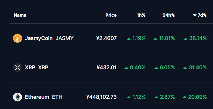Click the ETH ticker symbol
This screenshot has width=213, height=109.
[57, 97]
